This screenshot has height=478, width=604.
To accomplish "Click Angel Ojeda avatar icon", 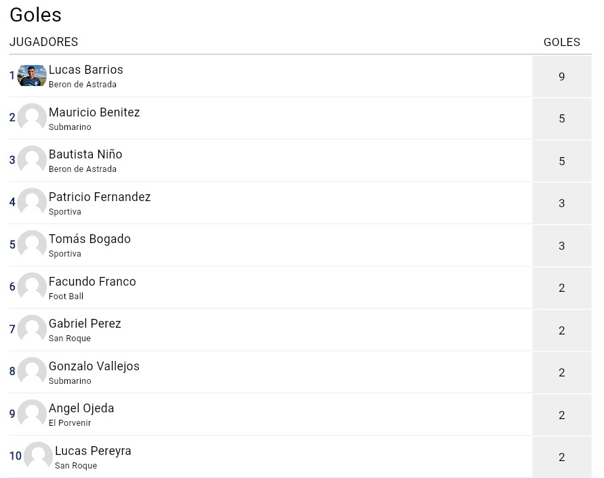I will pyautogui.click(x=32, y=414).
